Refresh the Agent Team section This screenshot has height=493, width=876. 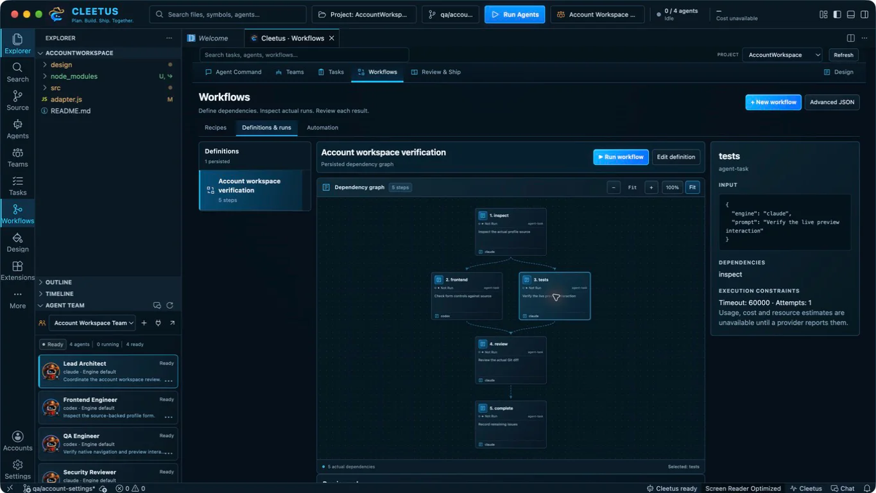click(170, 306)
